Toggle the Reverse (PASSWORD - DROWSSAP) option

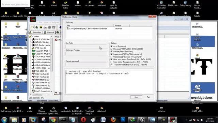point(111,49)
